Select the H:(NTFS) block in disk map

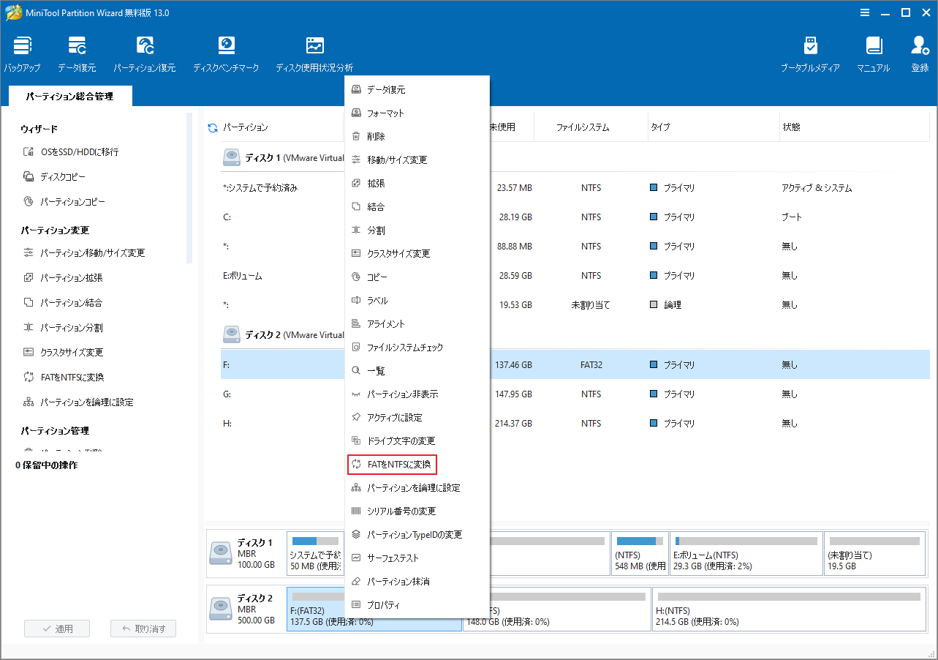(x=784, y=608)
